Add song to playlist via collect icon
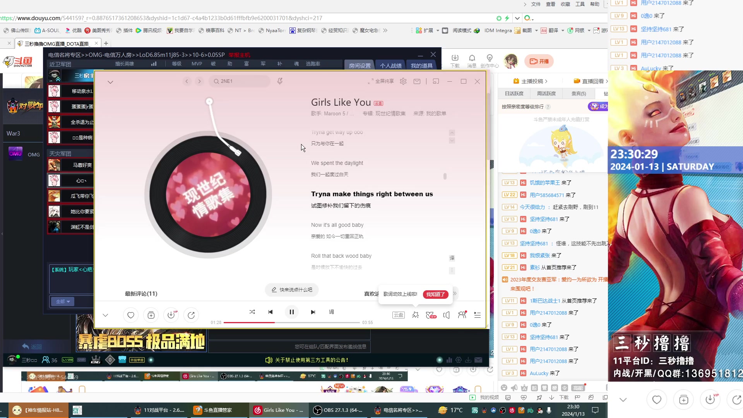This screenshot has width=743, height=418. (151, 315)
